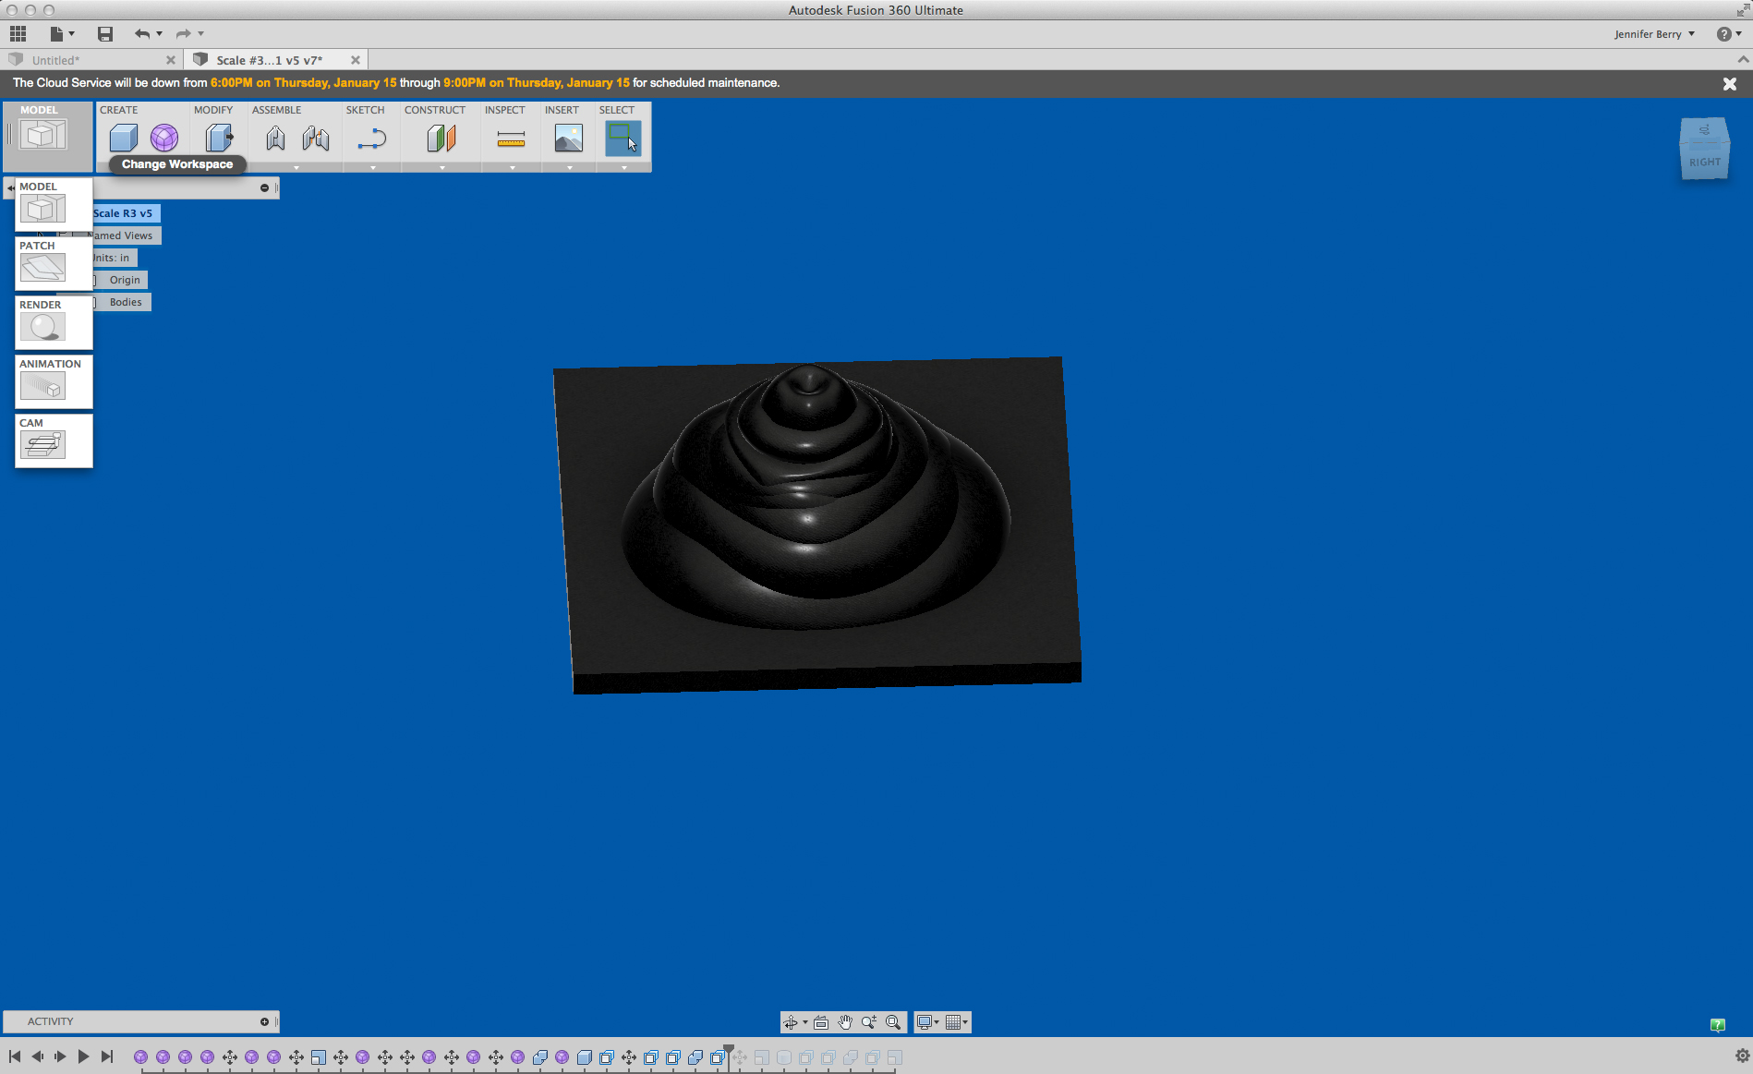Image resolution: width=1753 pixels, height=1074 pixels.
Task: Select the Scale #3...1 v5 v7* tab
Action: 276,60
